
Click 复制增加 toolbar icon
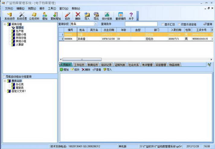[56, 16]
